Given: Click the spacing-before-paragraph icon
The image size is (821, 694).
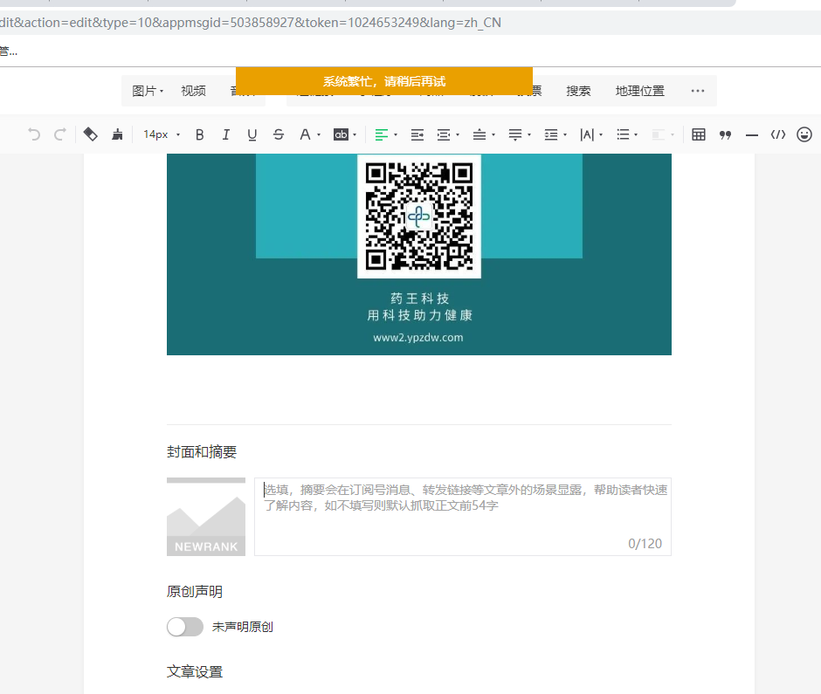Looking at the screenshot, I should tap(479, 134).
